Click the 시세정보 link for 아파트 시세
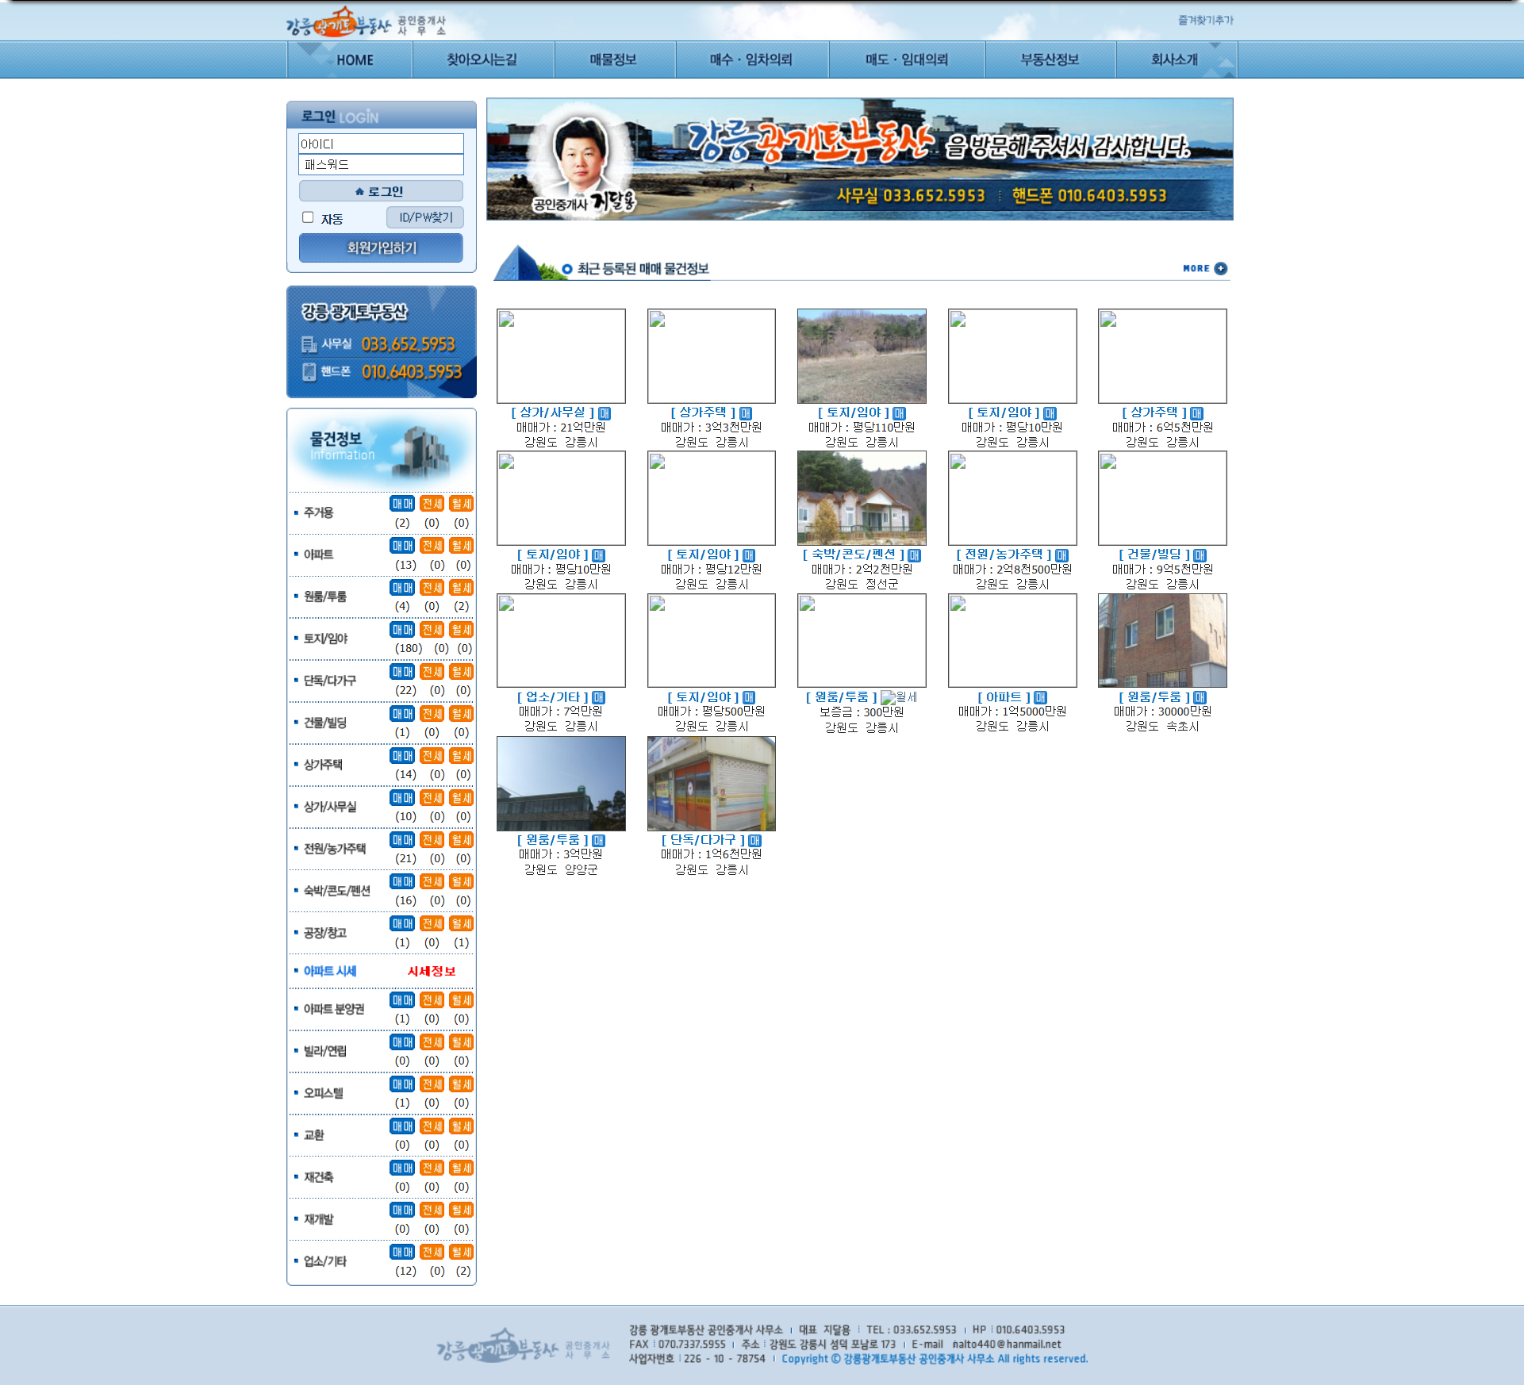Image resolution: width=1524 pixels, height=1385 pixels. pos(432,971)
